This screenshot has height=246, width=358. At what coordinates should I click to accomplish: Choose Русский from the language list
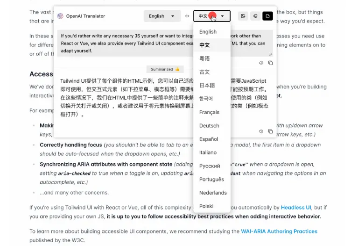[x=211, y=166]
